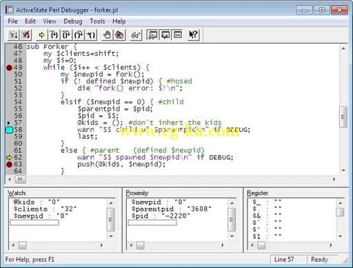Open the Debug menu

click(x=73, y=21)
